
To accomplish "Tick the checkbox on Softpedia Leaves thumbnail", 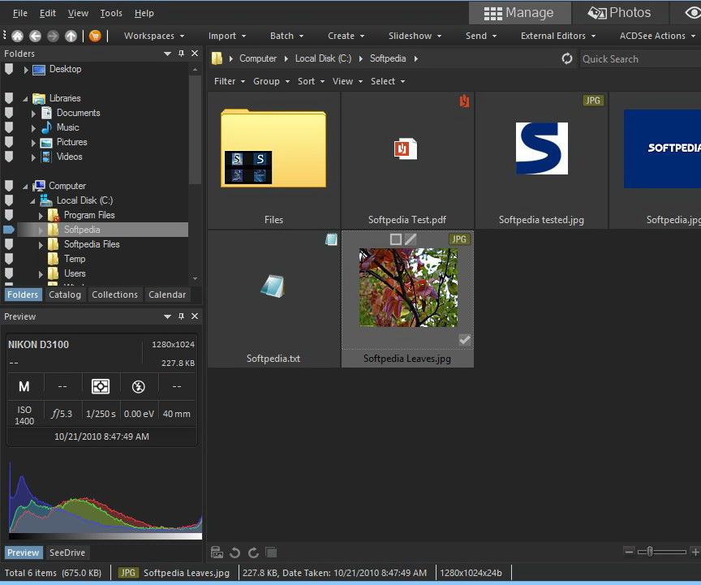I will pyautogui.click(x=395, y=239).
